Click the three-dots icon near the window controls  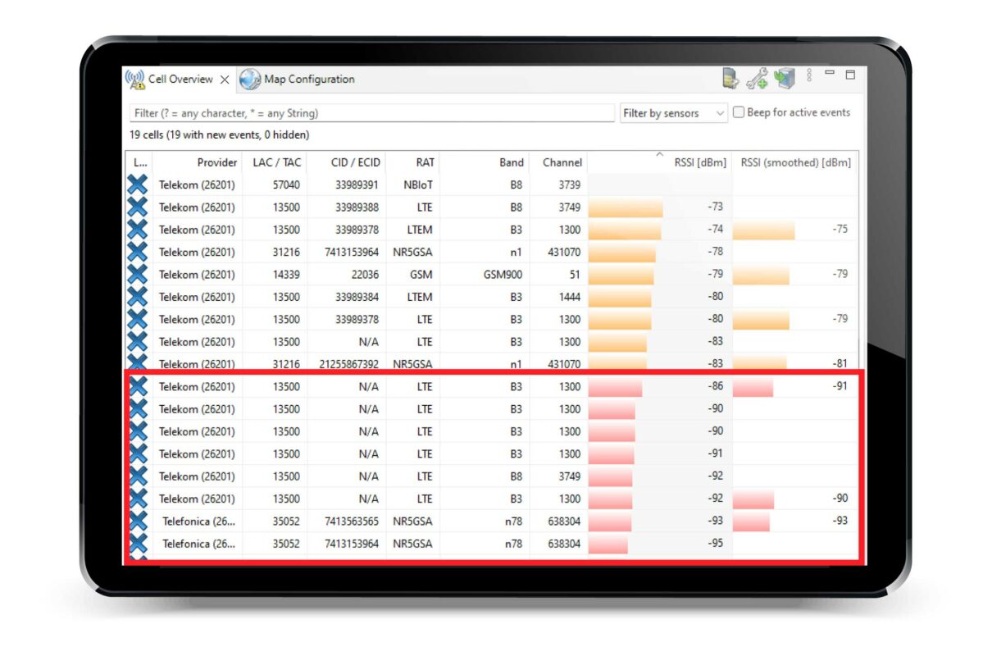point(809,75)
